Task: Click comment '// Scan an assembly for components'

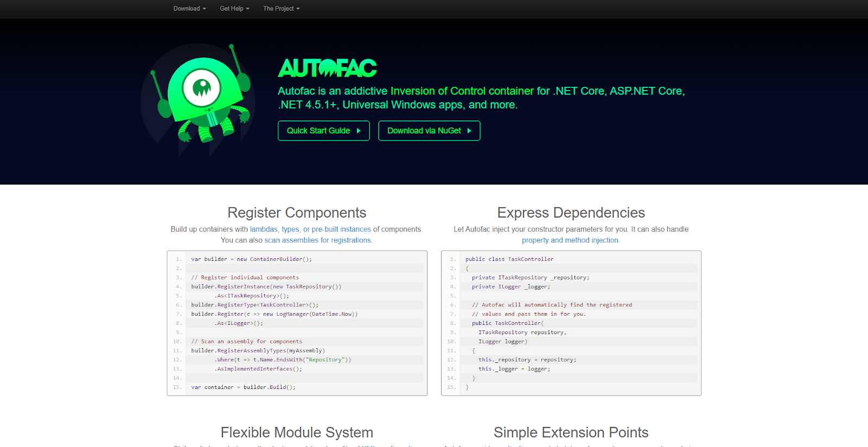Action: (x=247, y=342)
